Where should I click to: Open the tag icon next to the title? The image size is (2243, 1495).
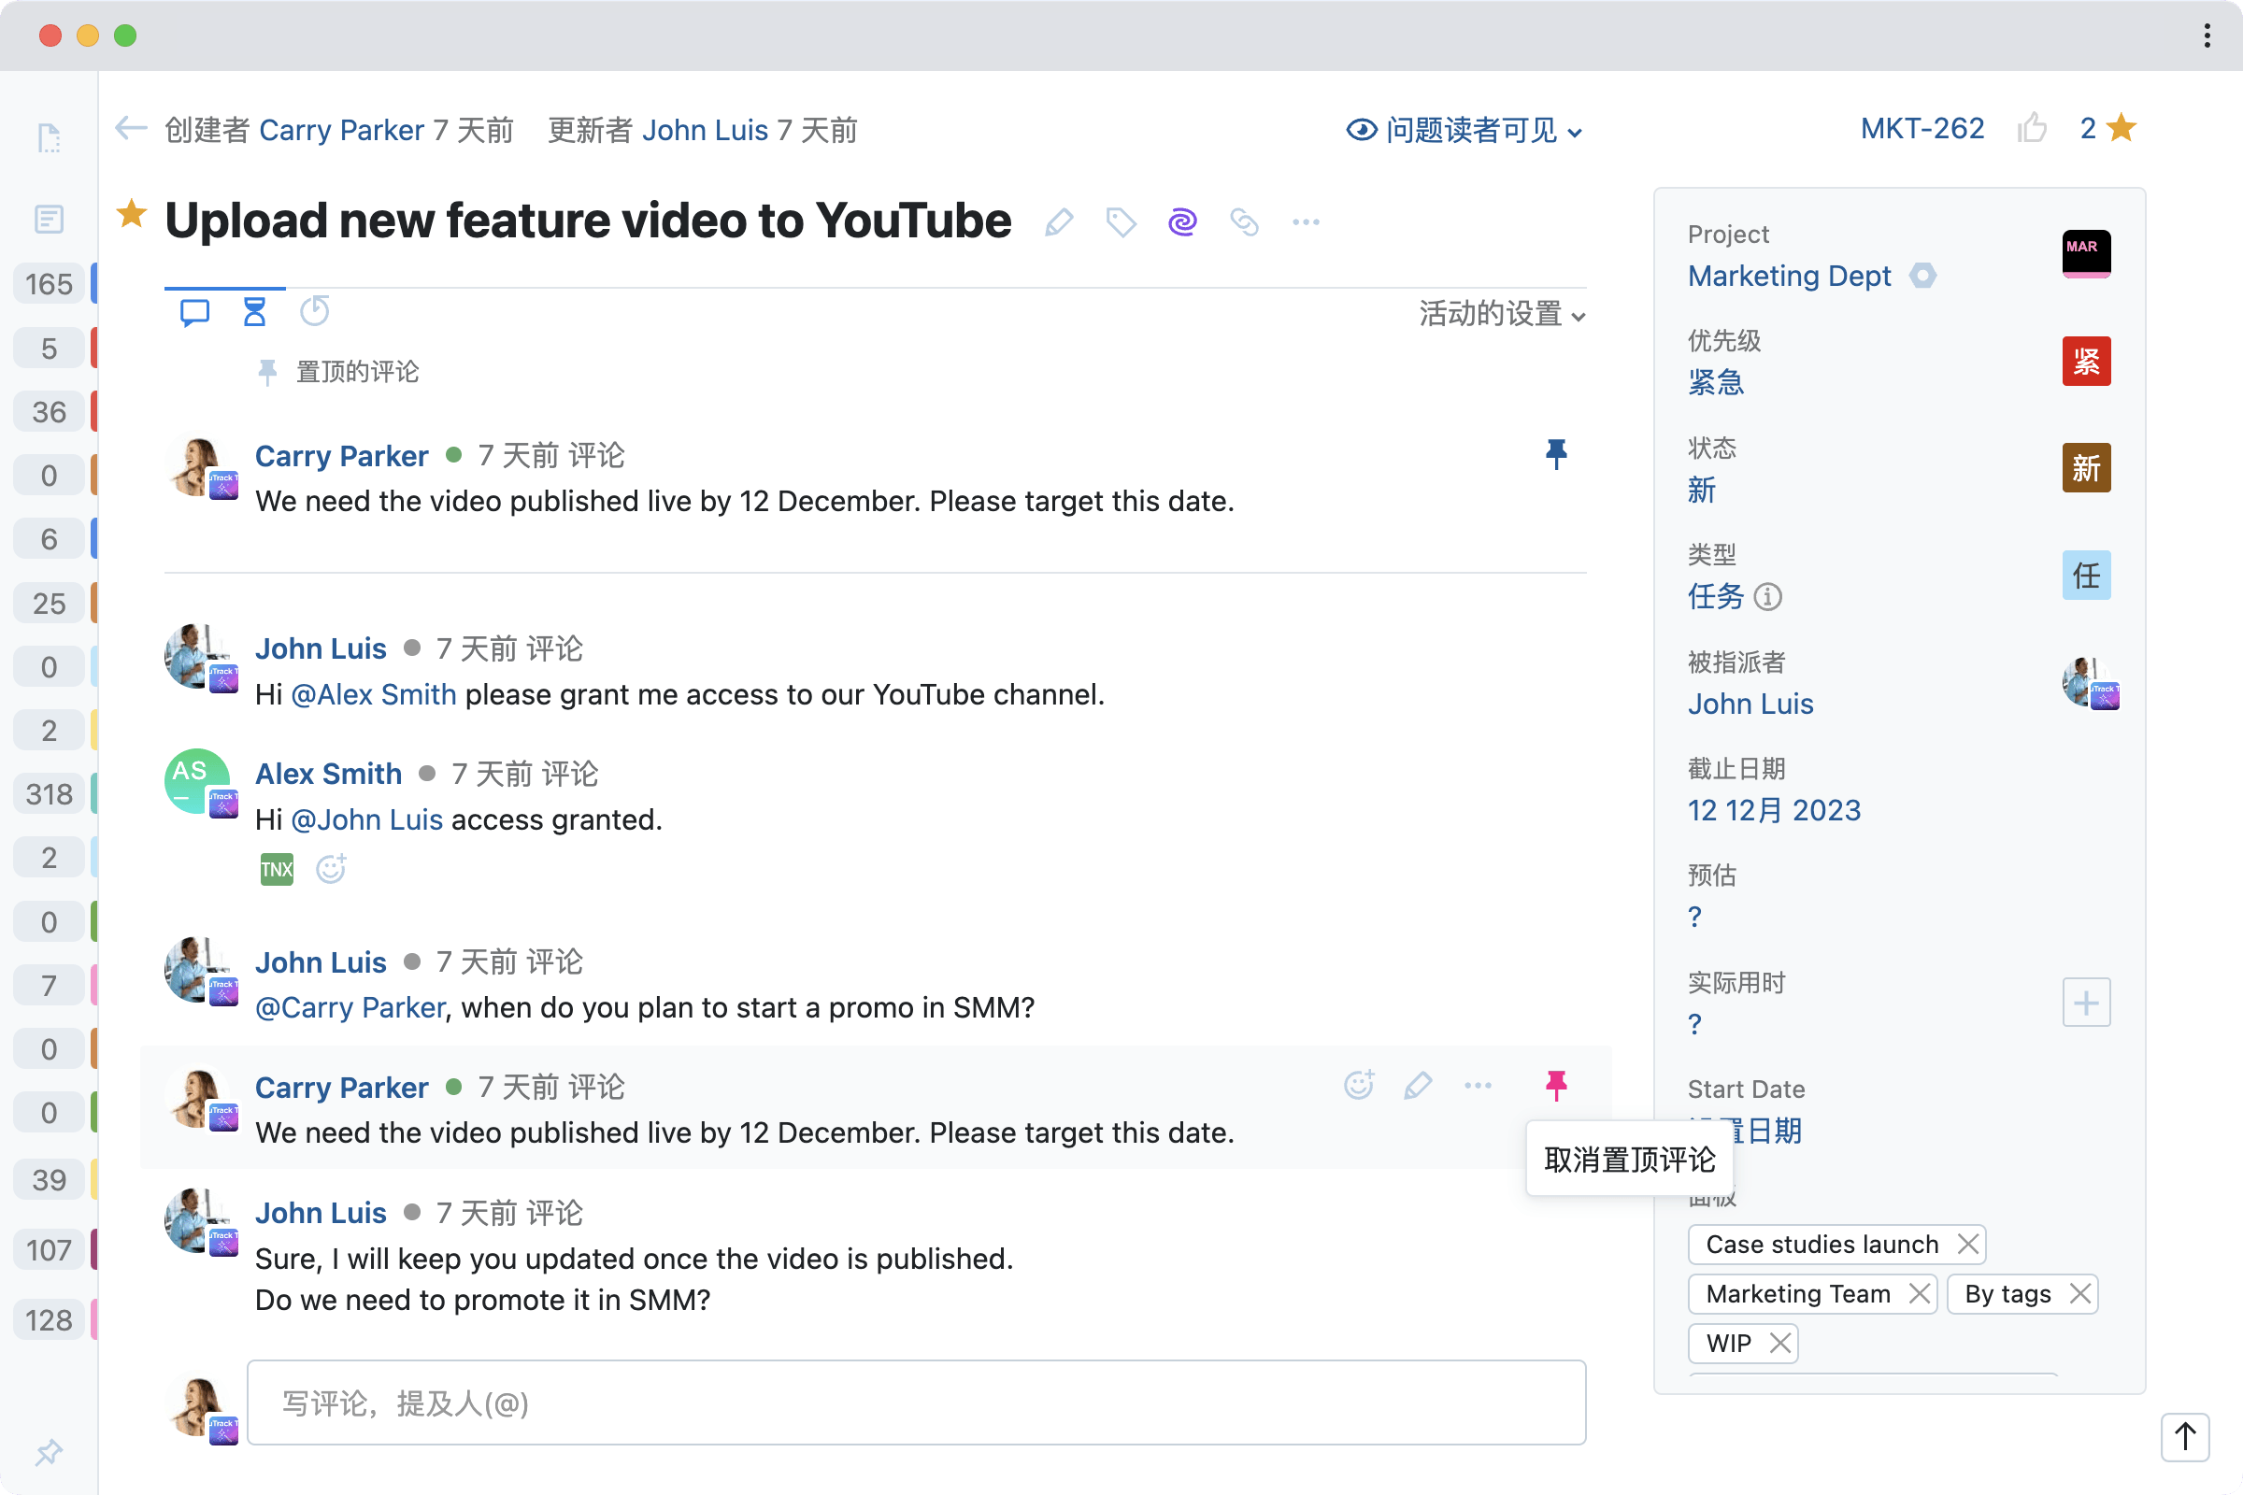click(1121, 221)
